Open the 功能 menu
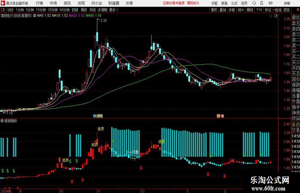Screen dimensions: 300x193 click(x=215, y=3)
